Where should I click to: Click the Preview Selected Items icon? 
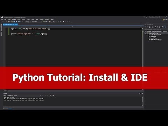pyautogui.click(x=164, y=27)
